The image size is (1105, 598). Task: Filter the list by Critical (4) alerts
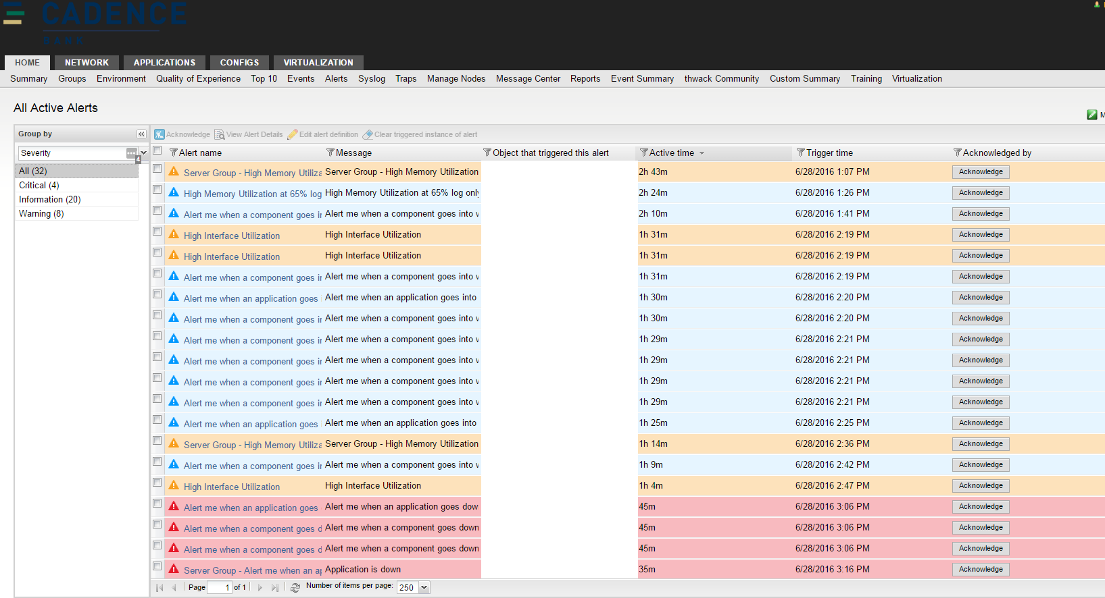(39, 185)
